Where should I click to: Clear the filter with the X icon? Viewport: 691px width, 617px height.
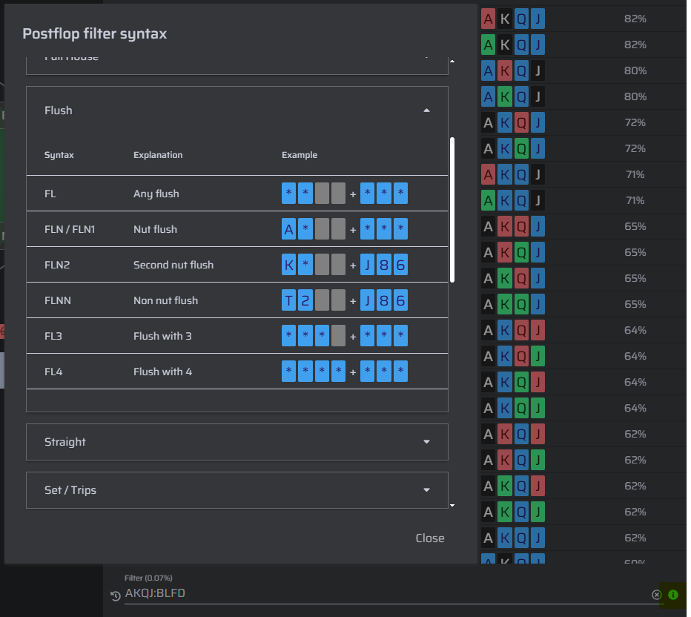coord(657,595)
